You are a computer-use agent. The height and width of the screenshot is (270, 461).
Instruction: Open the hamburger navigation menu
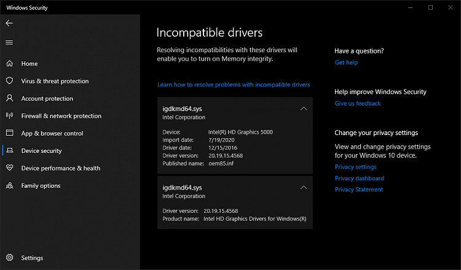(x=9, y=42)
